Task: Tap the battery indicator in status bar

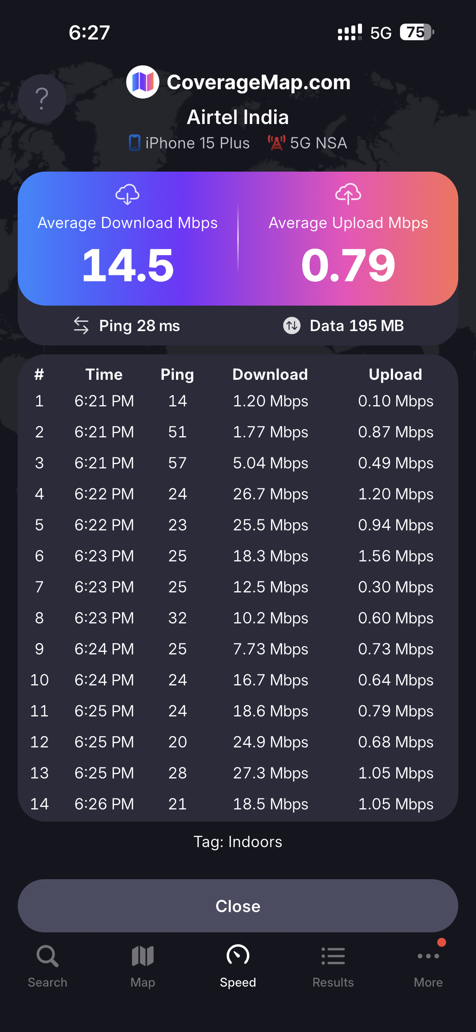Action: (x=417, y=32)
